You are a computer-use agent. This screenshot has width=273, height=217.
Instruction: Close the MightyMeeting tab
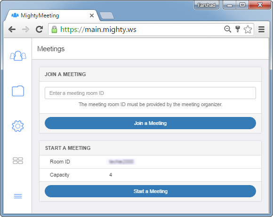[92, 15]
